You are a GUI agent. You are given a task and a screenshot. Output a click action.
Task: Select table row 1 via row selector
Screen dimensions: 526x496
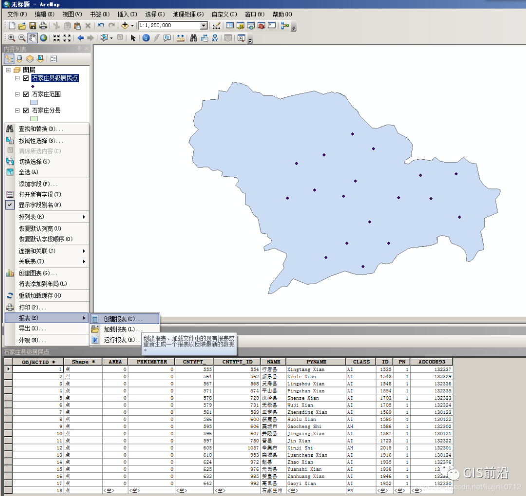[8, 369]
